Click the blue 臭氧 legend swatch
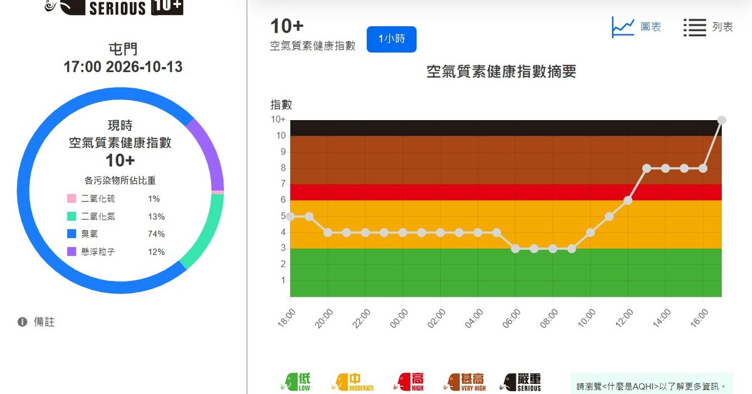 (x=71, y=234)
